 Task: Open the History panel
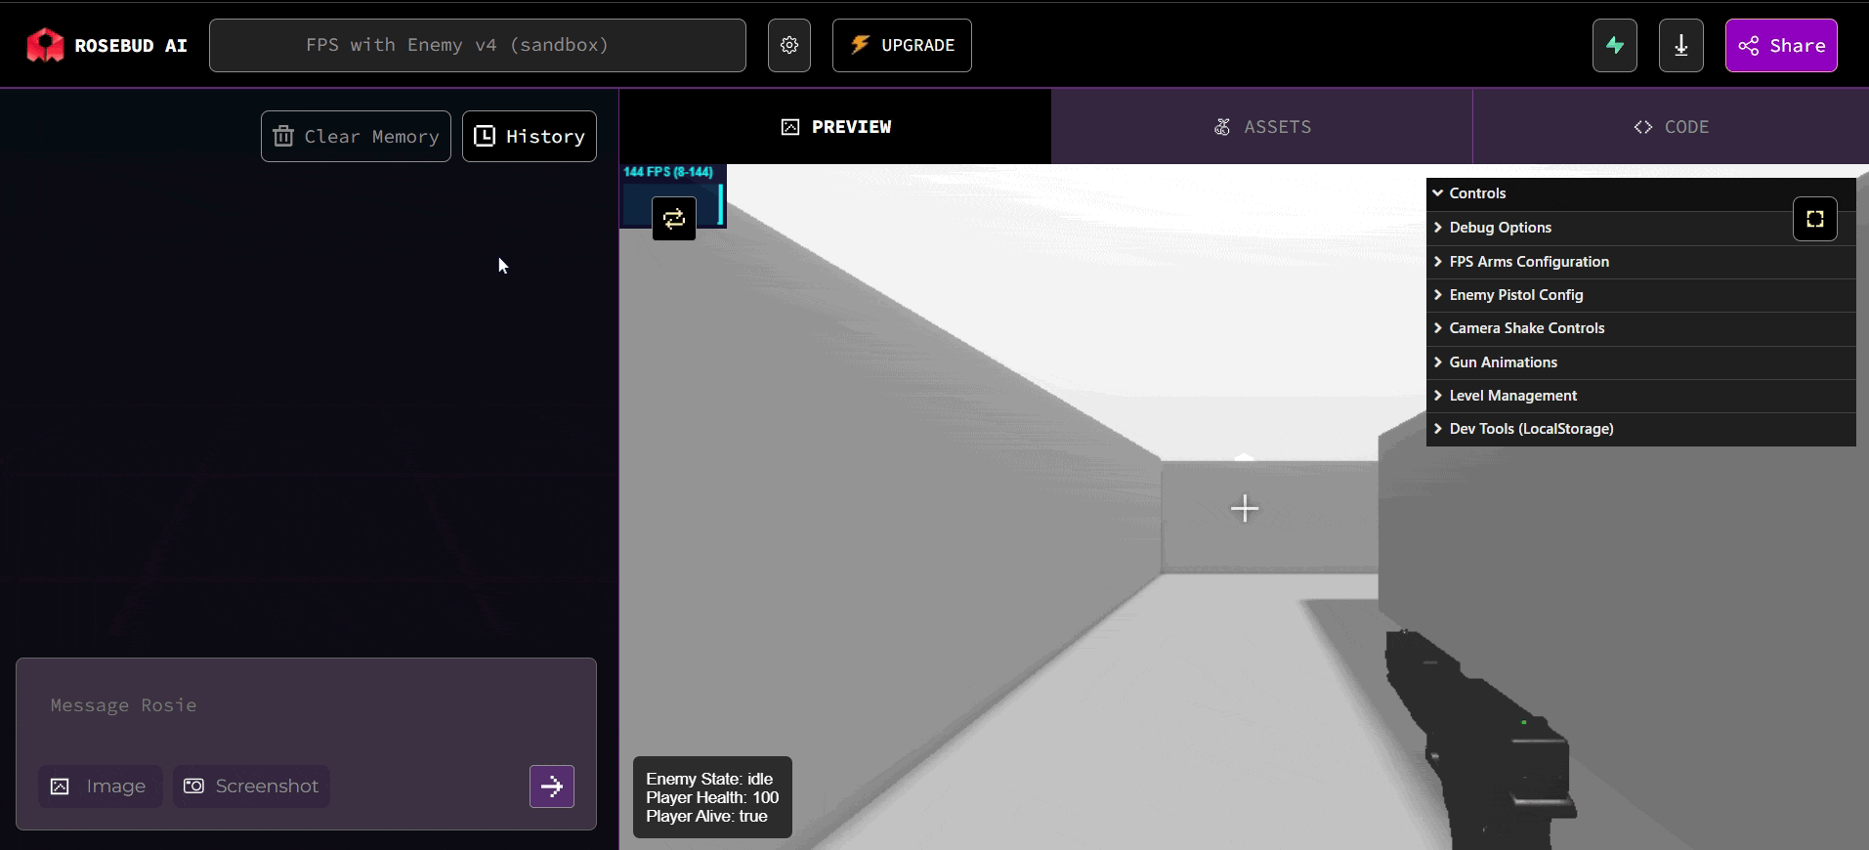[530, 136]
